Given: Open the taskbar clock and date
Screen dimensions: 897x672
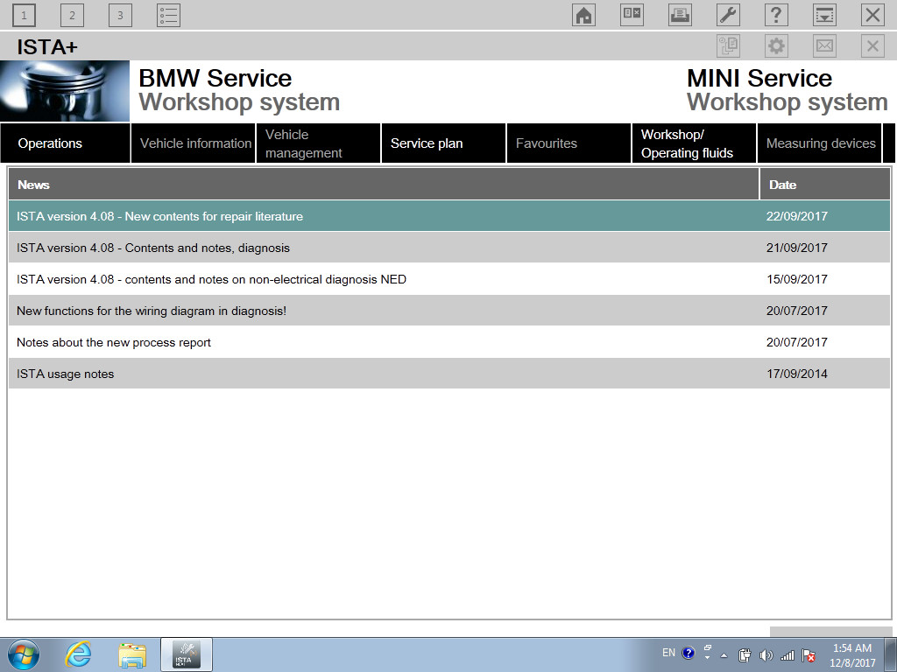Looking at the screenshot, I should 852,655.
